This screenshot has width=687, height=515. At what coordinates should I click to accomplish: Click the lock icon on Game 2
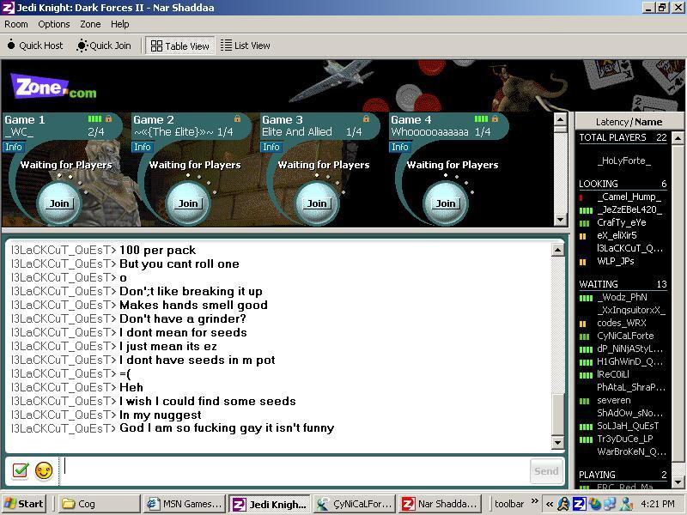238,118
